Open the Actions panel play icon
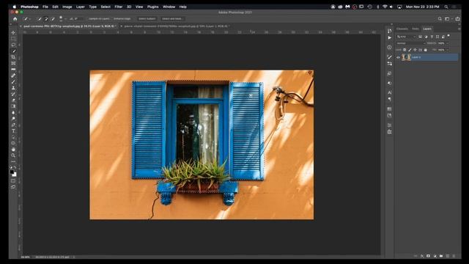469x264 pixels. point(389,38)
